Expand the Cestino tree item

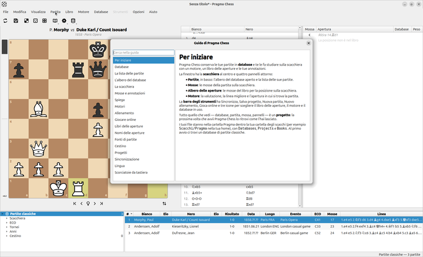(x=6, y=236)
